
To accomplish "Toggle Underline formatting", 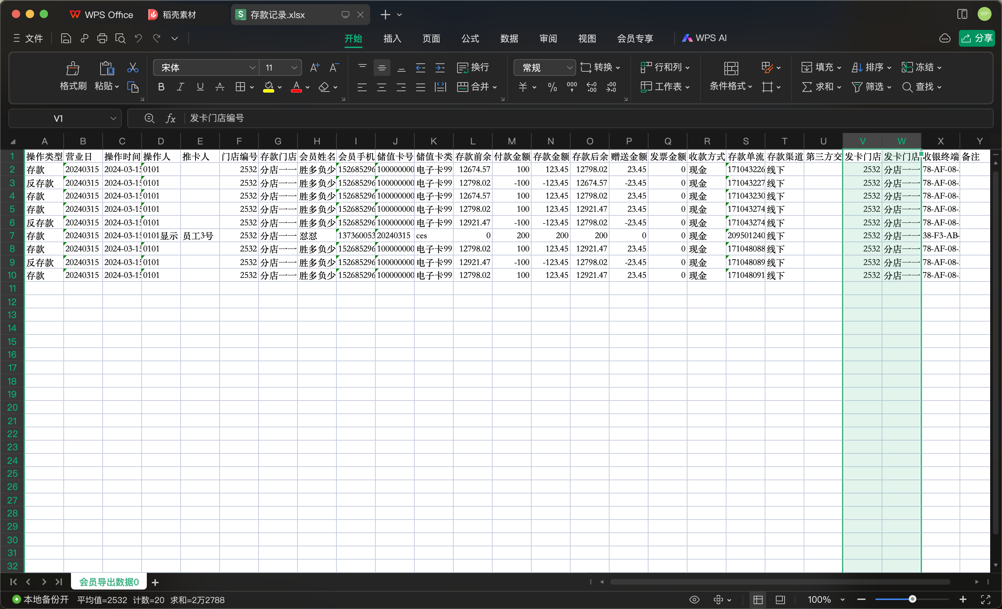I will (200, 87).
